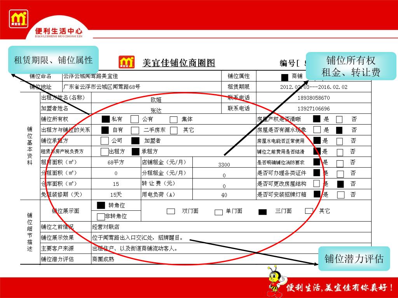Check the 公司 tenant checkbox
This screenshot has width=398, height=298.
point(105,140)
